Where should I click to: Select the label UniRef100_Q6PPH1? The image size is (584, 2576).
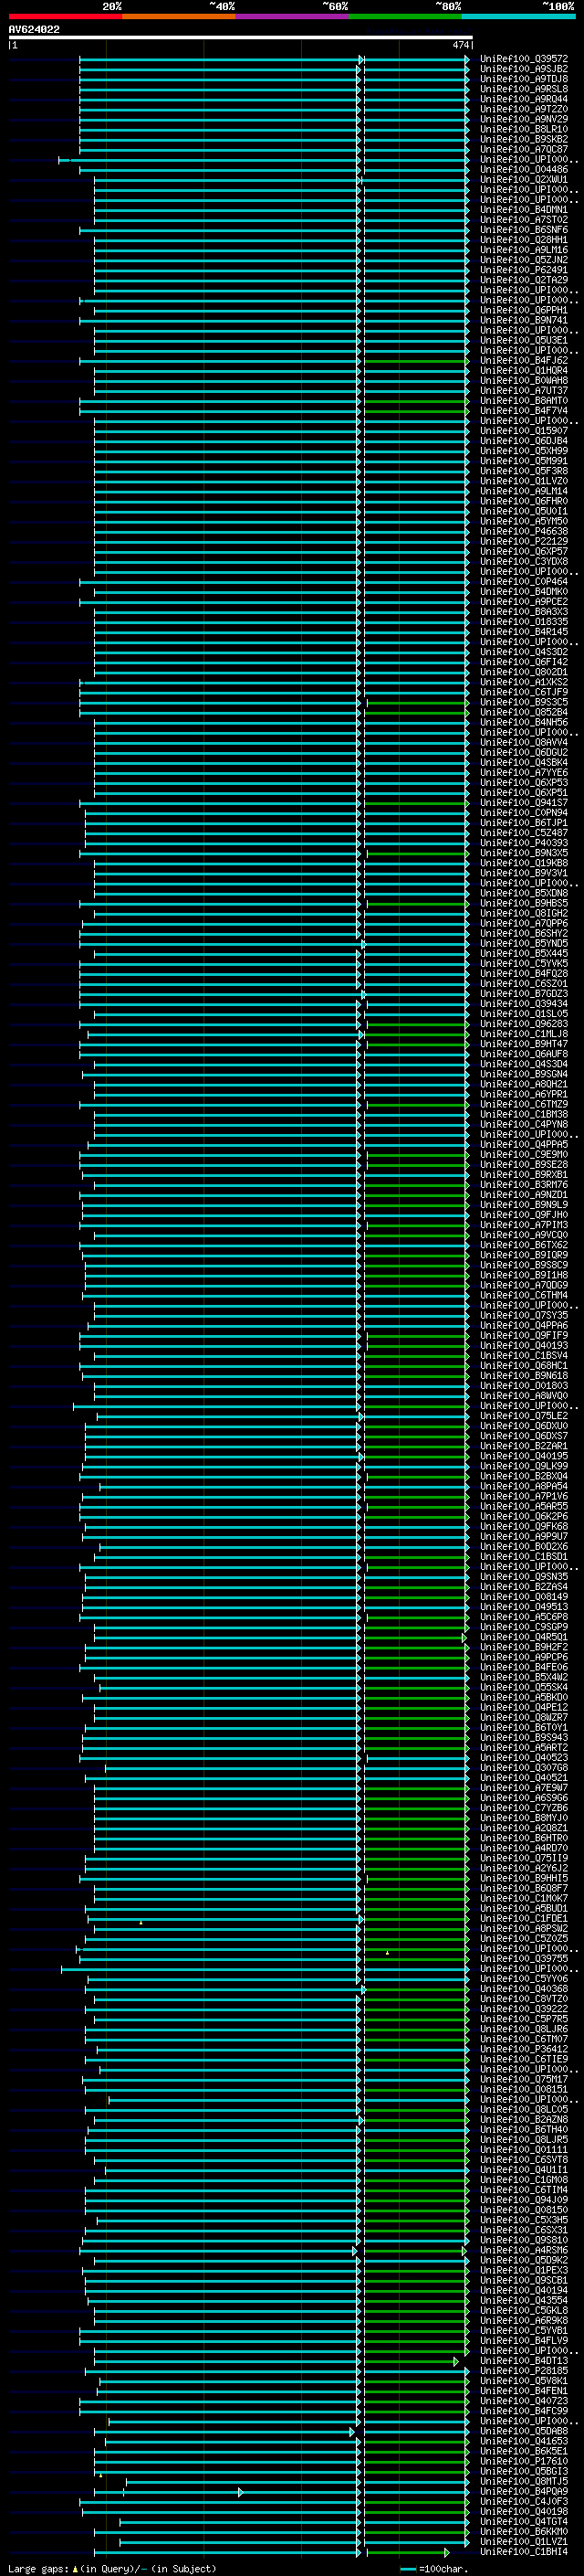[524, 310]
